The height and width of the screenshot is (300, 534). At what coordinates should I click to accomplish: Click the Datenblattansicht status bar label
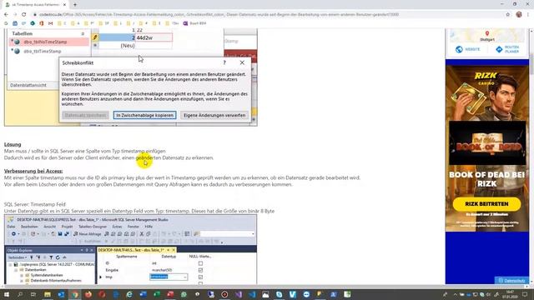[x=28, y=85]
